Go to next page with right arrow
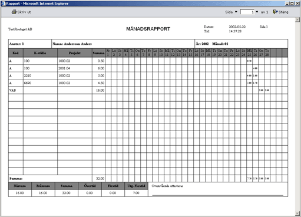Image resolution: width=301 pixels, height=217 pixels. point(257,12)
